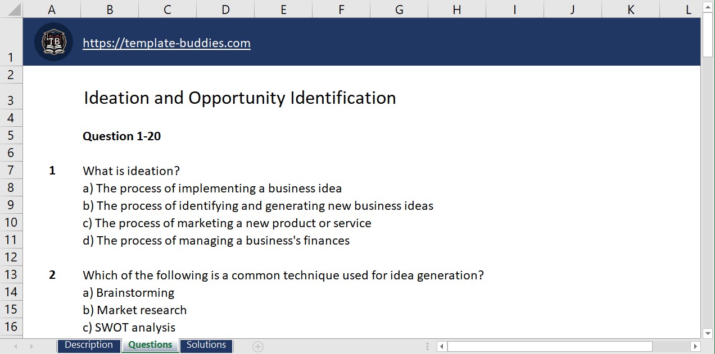
Task: Click the horizontal scrollbar right arrow
Action: coord(694,346)
